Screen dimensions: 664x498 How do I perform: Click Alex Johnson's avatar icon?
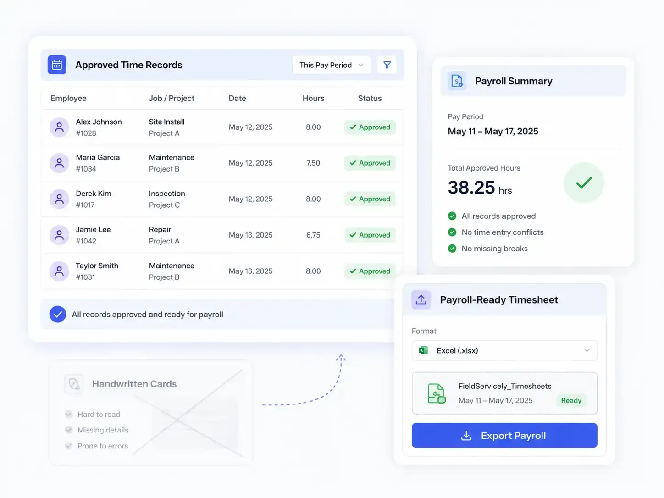pos(59,127)
